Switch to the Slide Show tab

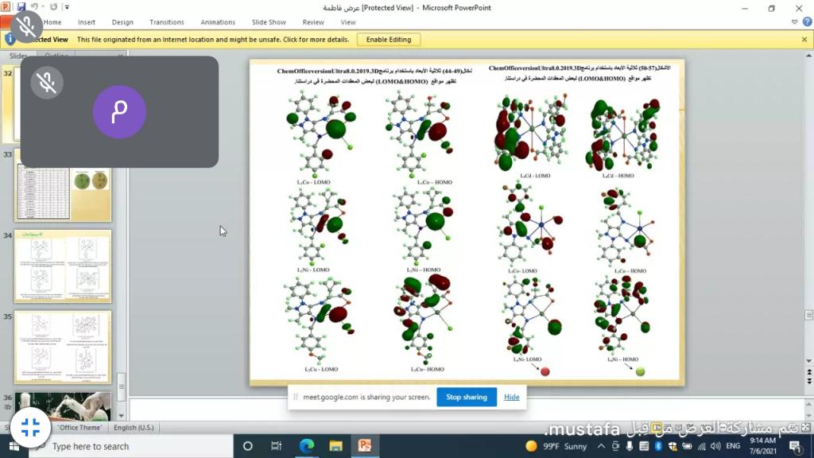coord(268,22)
